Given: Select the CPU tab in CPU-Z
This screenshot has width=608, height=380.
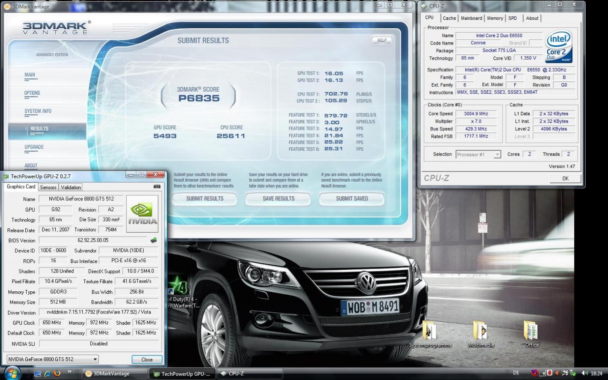Looking at the screenshot, I should point(429,18).
